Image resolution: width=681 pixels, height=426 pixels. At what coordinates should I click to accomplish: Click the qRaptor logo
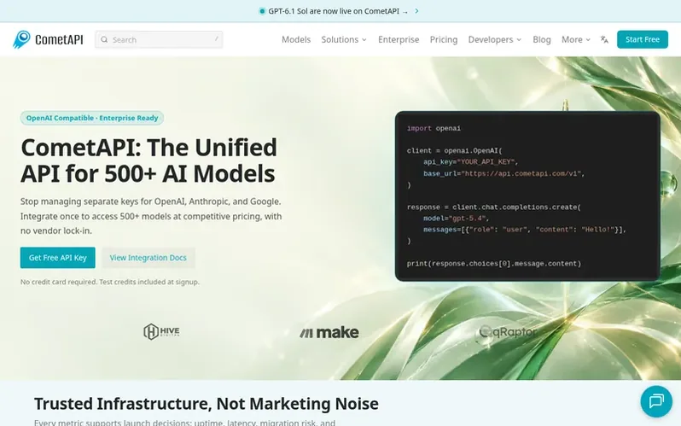point(508,332)
